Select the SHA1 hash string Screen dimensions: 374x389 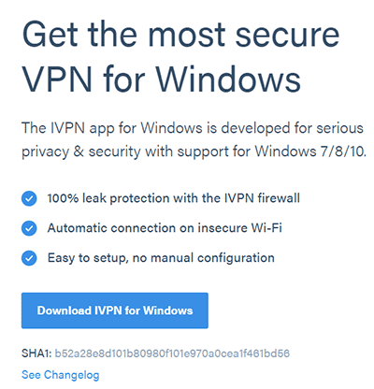tap(172, 353)
